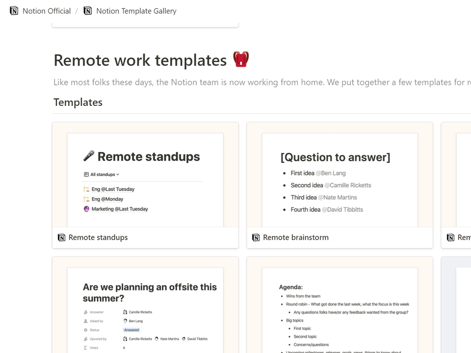
Task: Expand the All standups view dropdown
Action: [x=102, y=175]
